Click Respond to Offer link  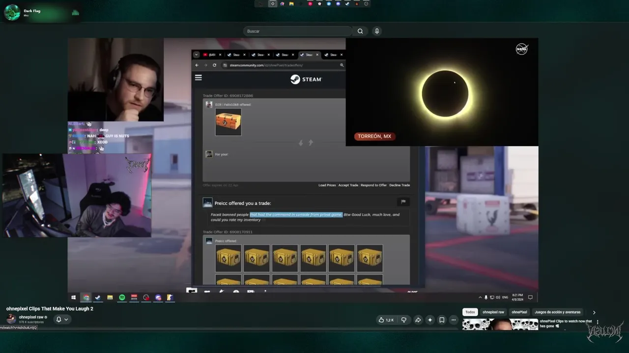pos(373,185)
